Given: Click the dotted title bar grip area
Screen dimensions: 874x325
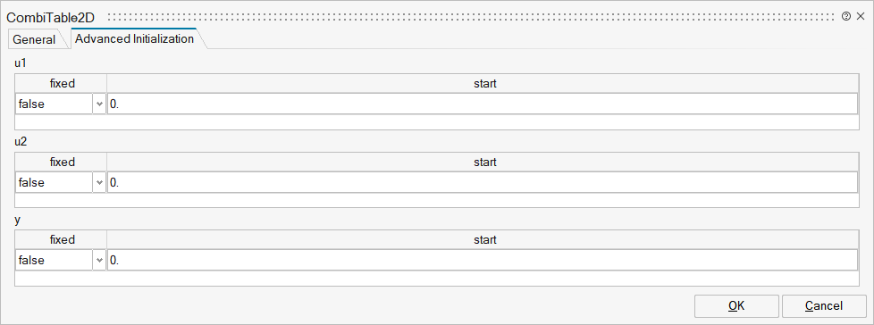Looking at the screenshot, I should (x=471, y=17).
